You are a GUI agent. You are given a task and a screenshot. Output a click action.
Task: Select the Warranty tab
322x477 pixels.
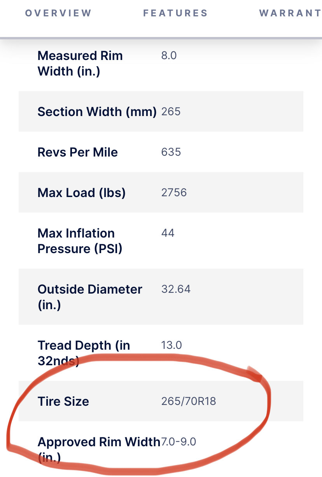[290, 13]
